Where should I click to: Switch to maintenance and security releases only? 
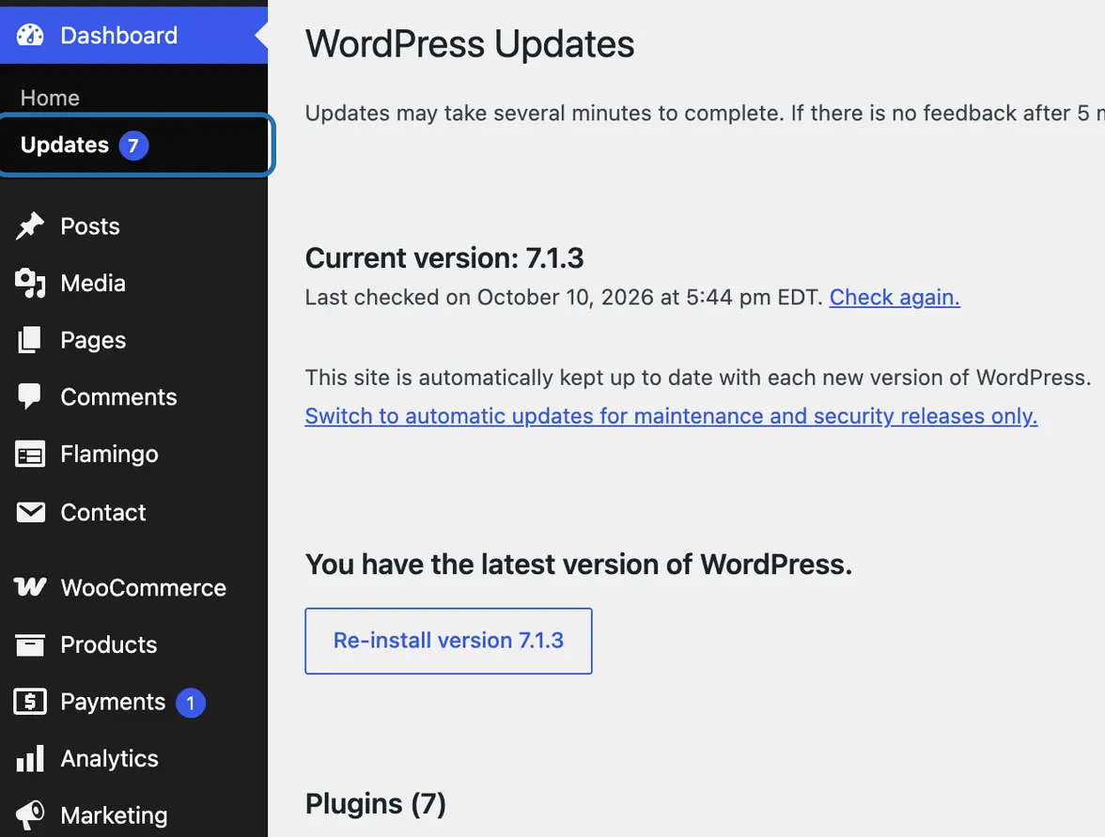(671, 416)
